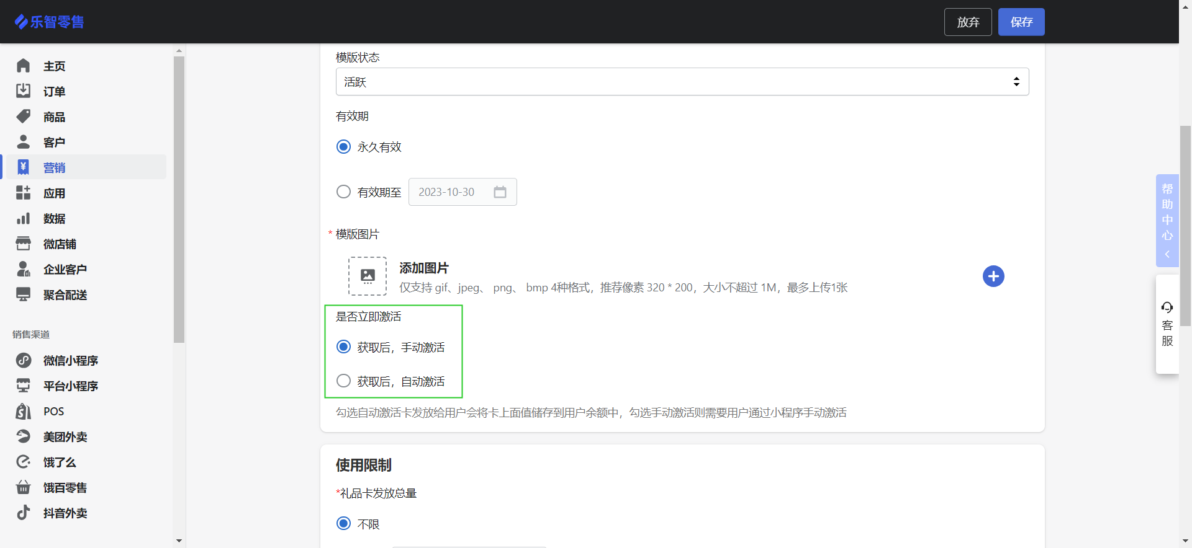Image resolution: width=1192 pixels, height=548 pixels.
Task: Click the 应用 apps grid icon
Action: [23, 193]
